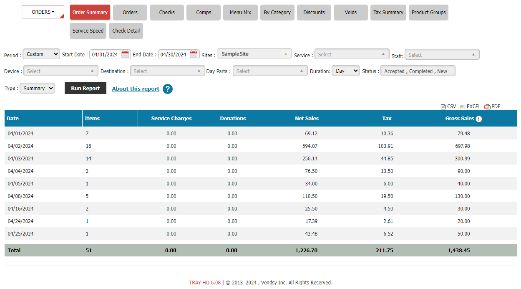This screenshot has height=289, width=521.
Task: Open the Period dropdown
Action: pos(41,54)
